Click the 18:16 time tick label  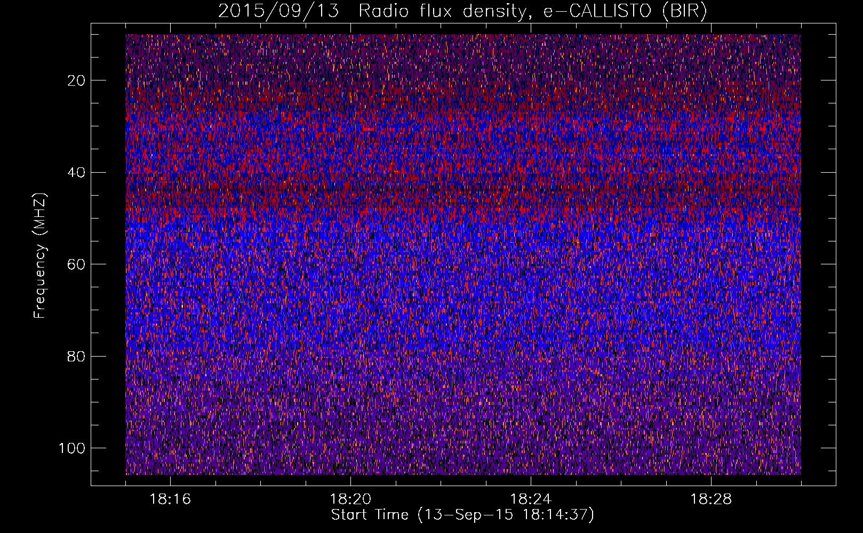pyautogui.click(x=170, y=499)
